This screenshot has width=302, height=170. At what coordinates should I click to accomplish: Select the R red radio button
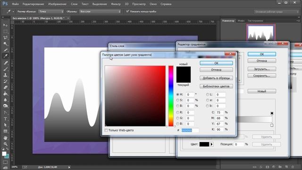tap(177, 112)
